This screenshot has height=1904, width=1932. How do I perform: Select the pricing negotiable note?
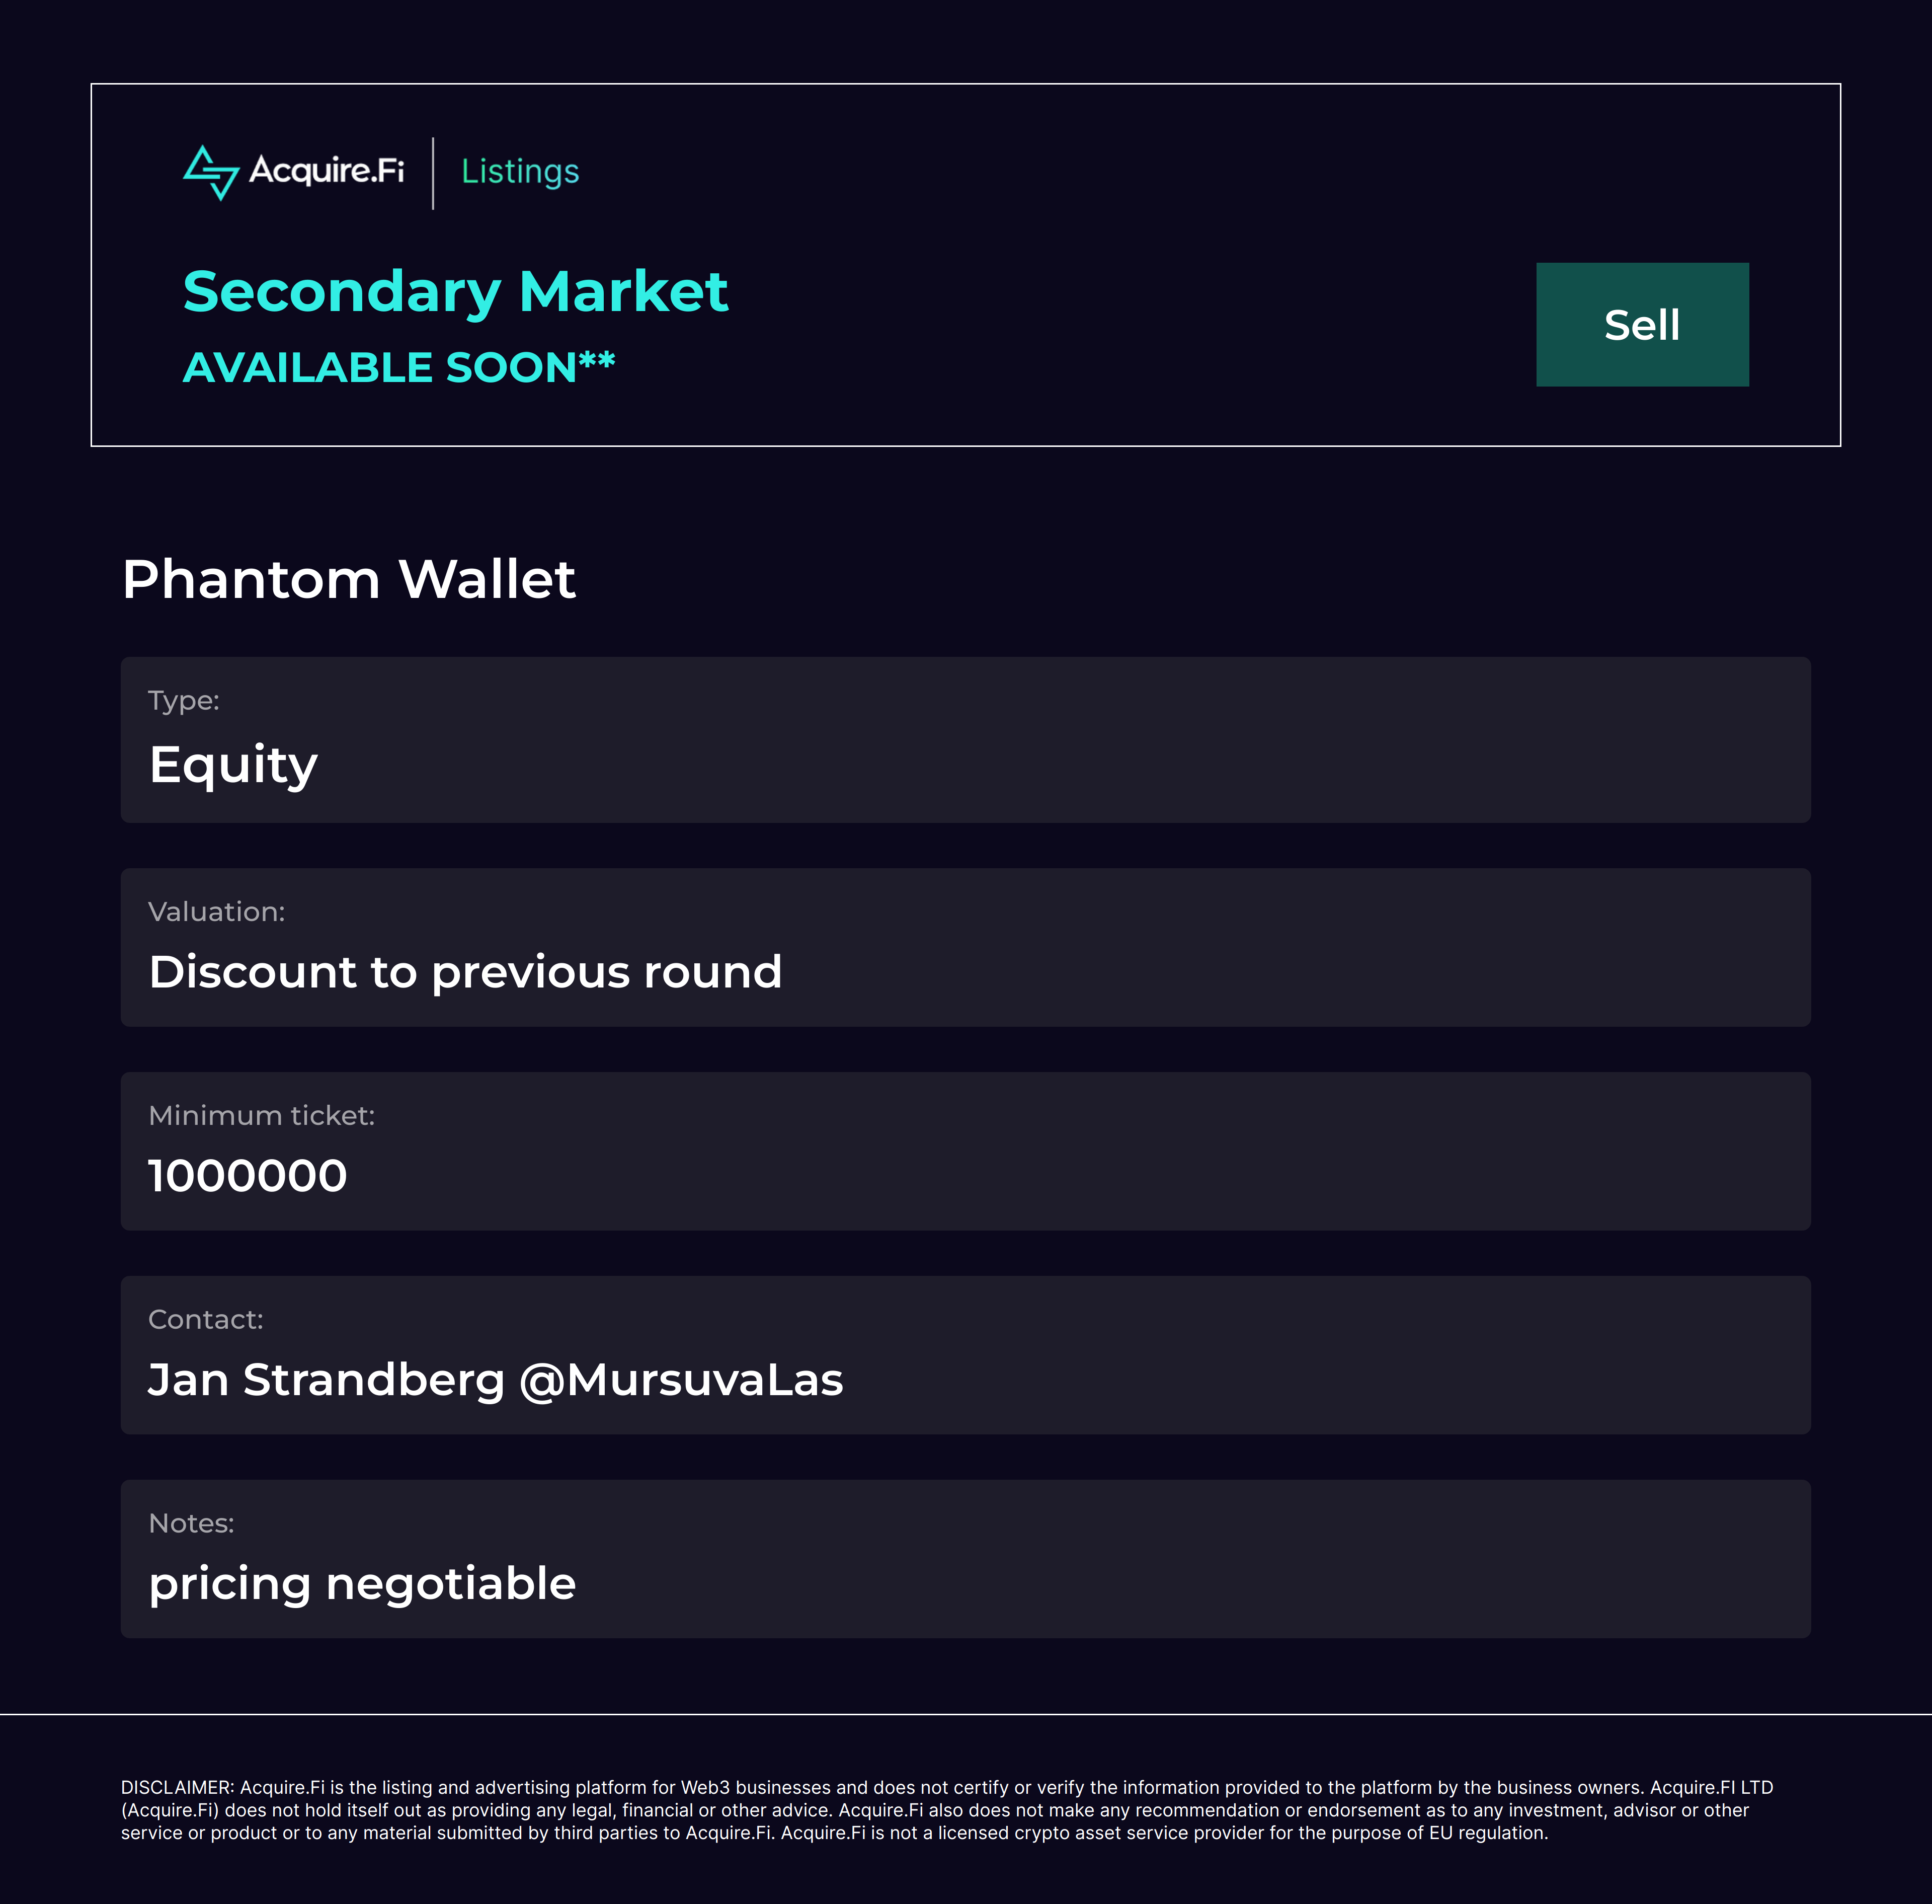point(362,1584)
